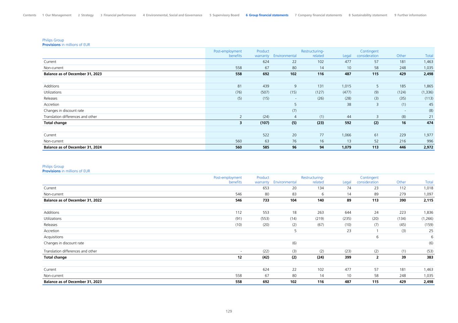Open the 2 Strategy section link
The image size is (458, 323).
[x=86, y=15]
